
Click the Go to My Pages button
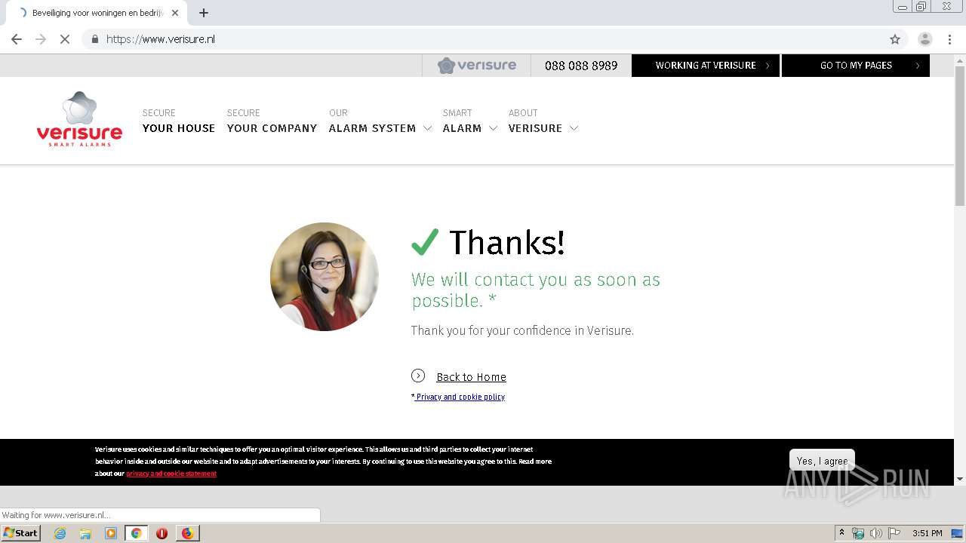click(856, 66)
